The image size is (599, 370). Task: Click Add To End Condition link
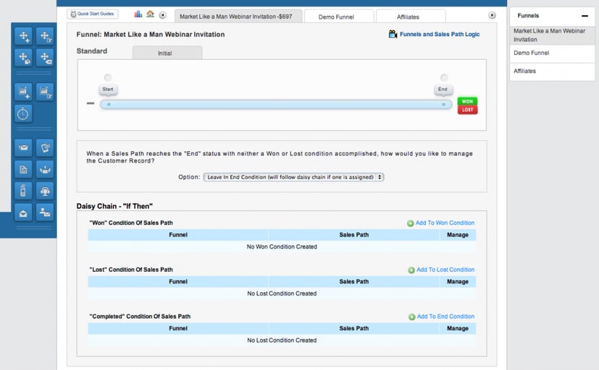[445, 317]
